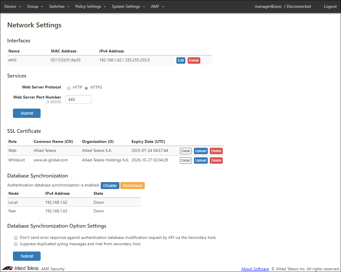Open the System Settings menu

(x=128, y=6)
